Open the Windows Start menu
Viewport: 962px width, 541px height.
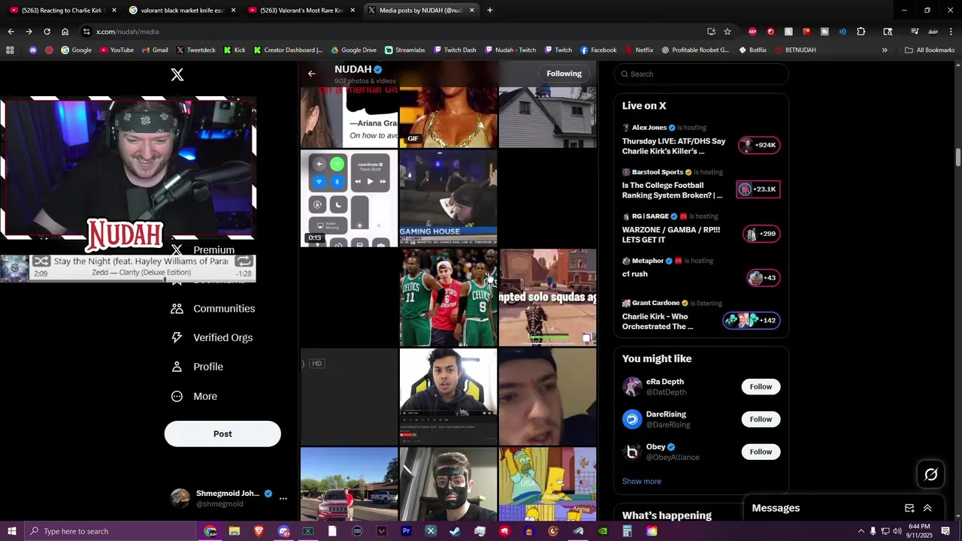click(12, 531)
